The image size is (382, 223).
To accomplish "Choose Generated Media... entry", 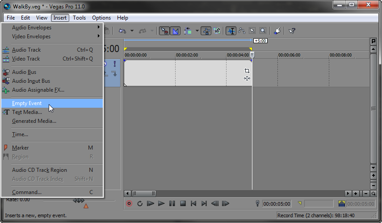I will pyautogui.click(x=52, y=121).
